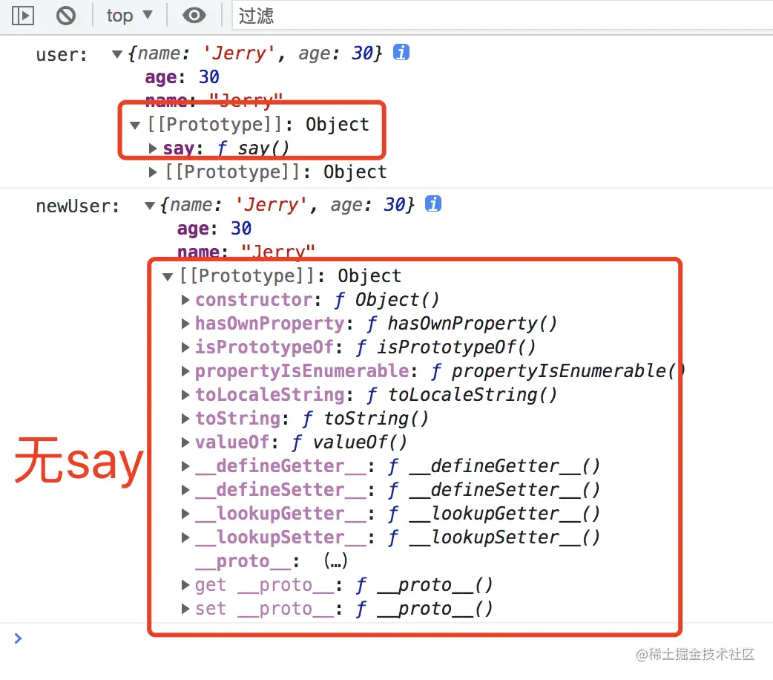This screenshot has height=680, width=773.
Task: Expand get __proto__ function entry
Action: click(185, 585)
